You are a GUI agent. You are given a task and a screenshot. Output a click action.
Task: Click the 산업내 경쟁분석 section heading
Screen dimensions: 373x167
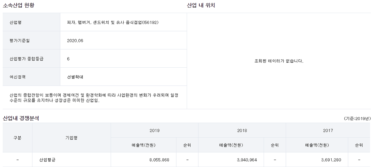[x=21, y=118]
